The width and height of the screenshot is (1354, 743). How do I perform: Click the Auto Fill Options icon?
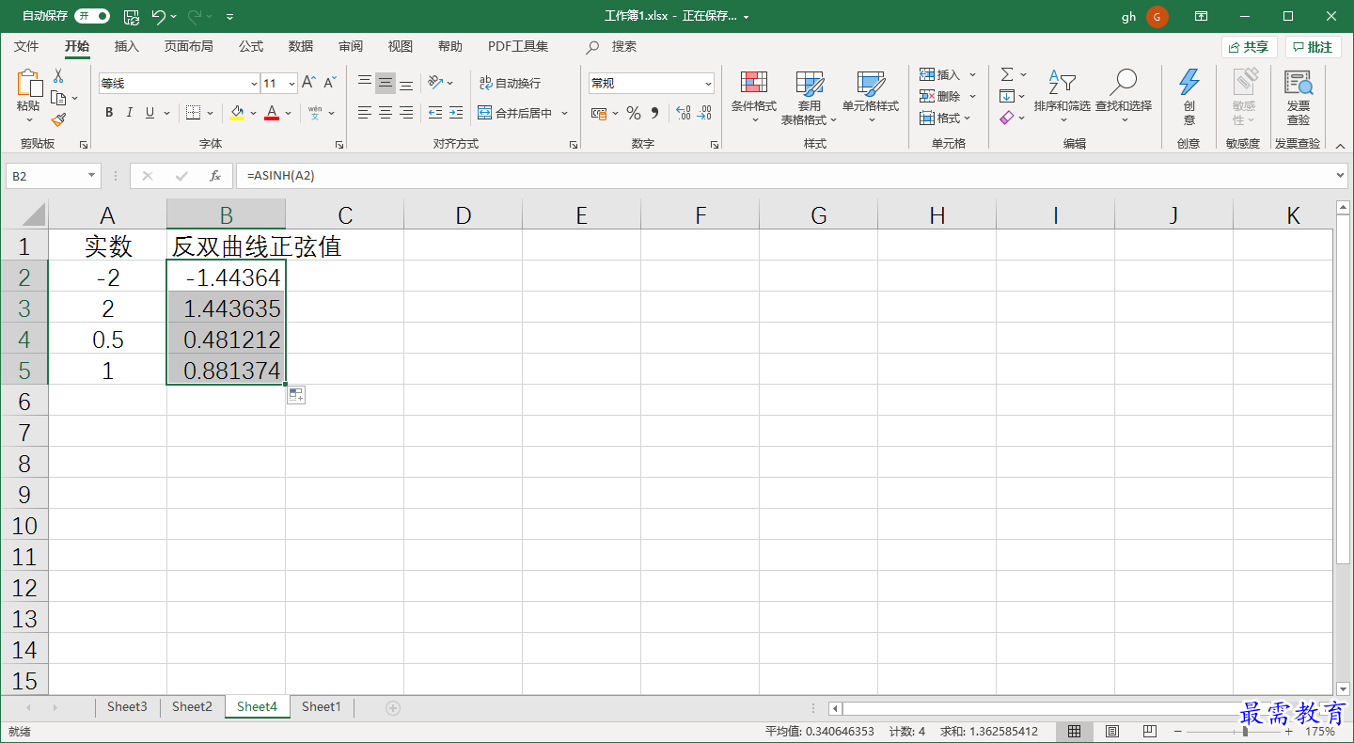[296, 395]
